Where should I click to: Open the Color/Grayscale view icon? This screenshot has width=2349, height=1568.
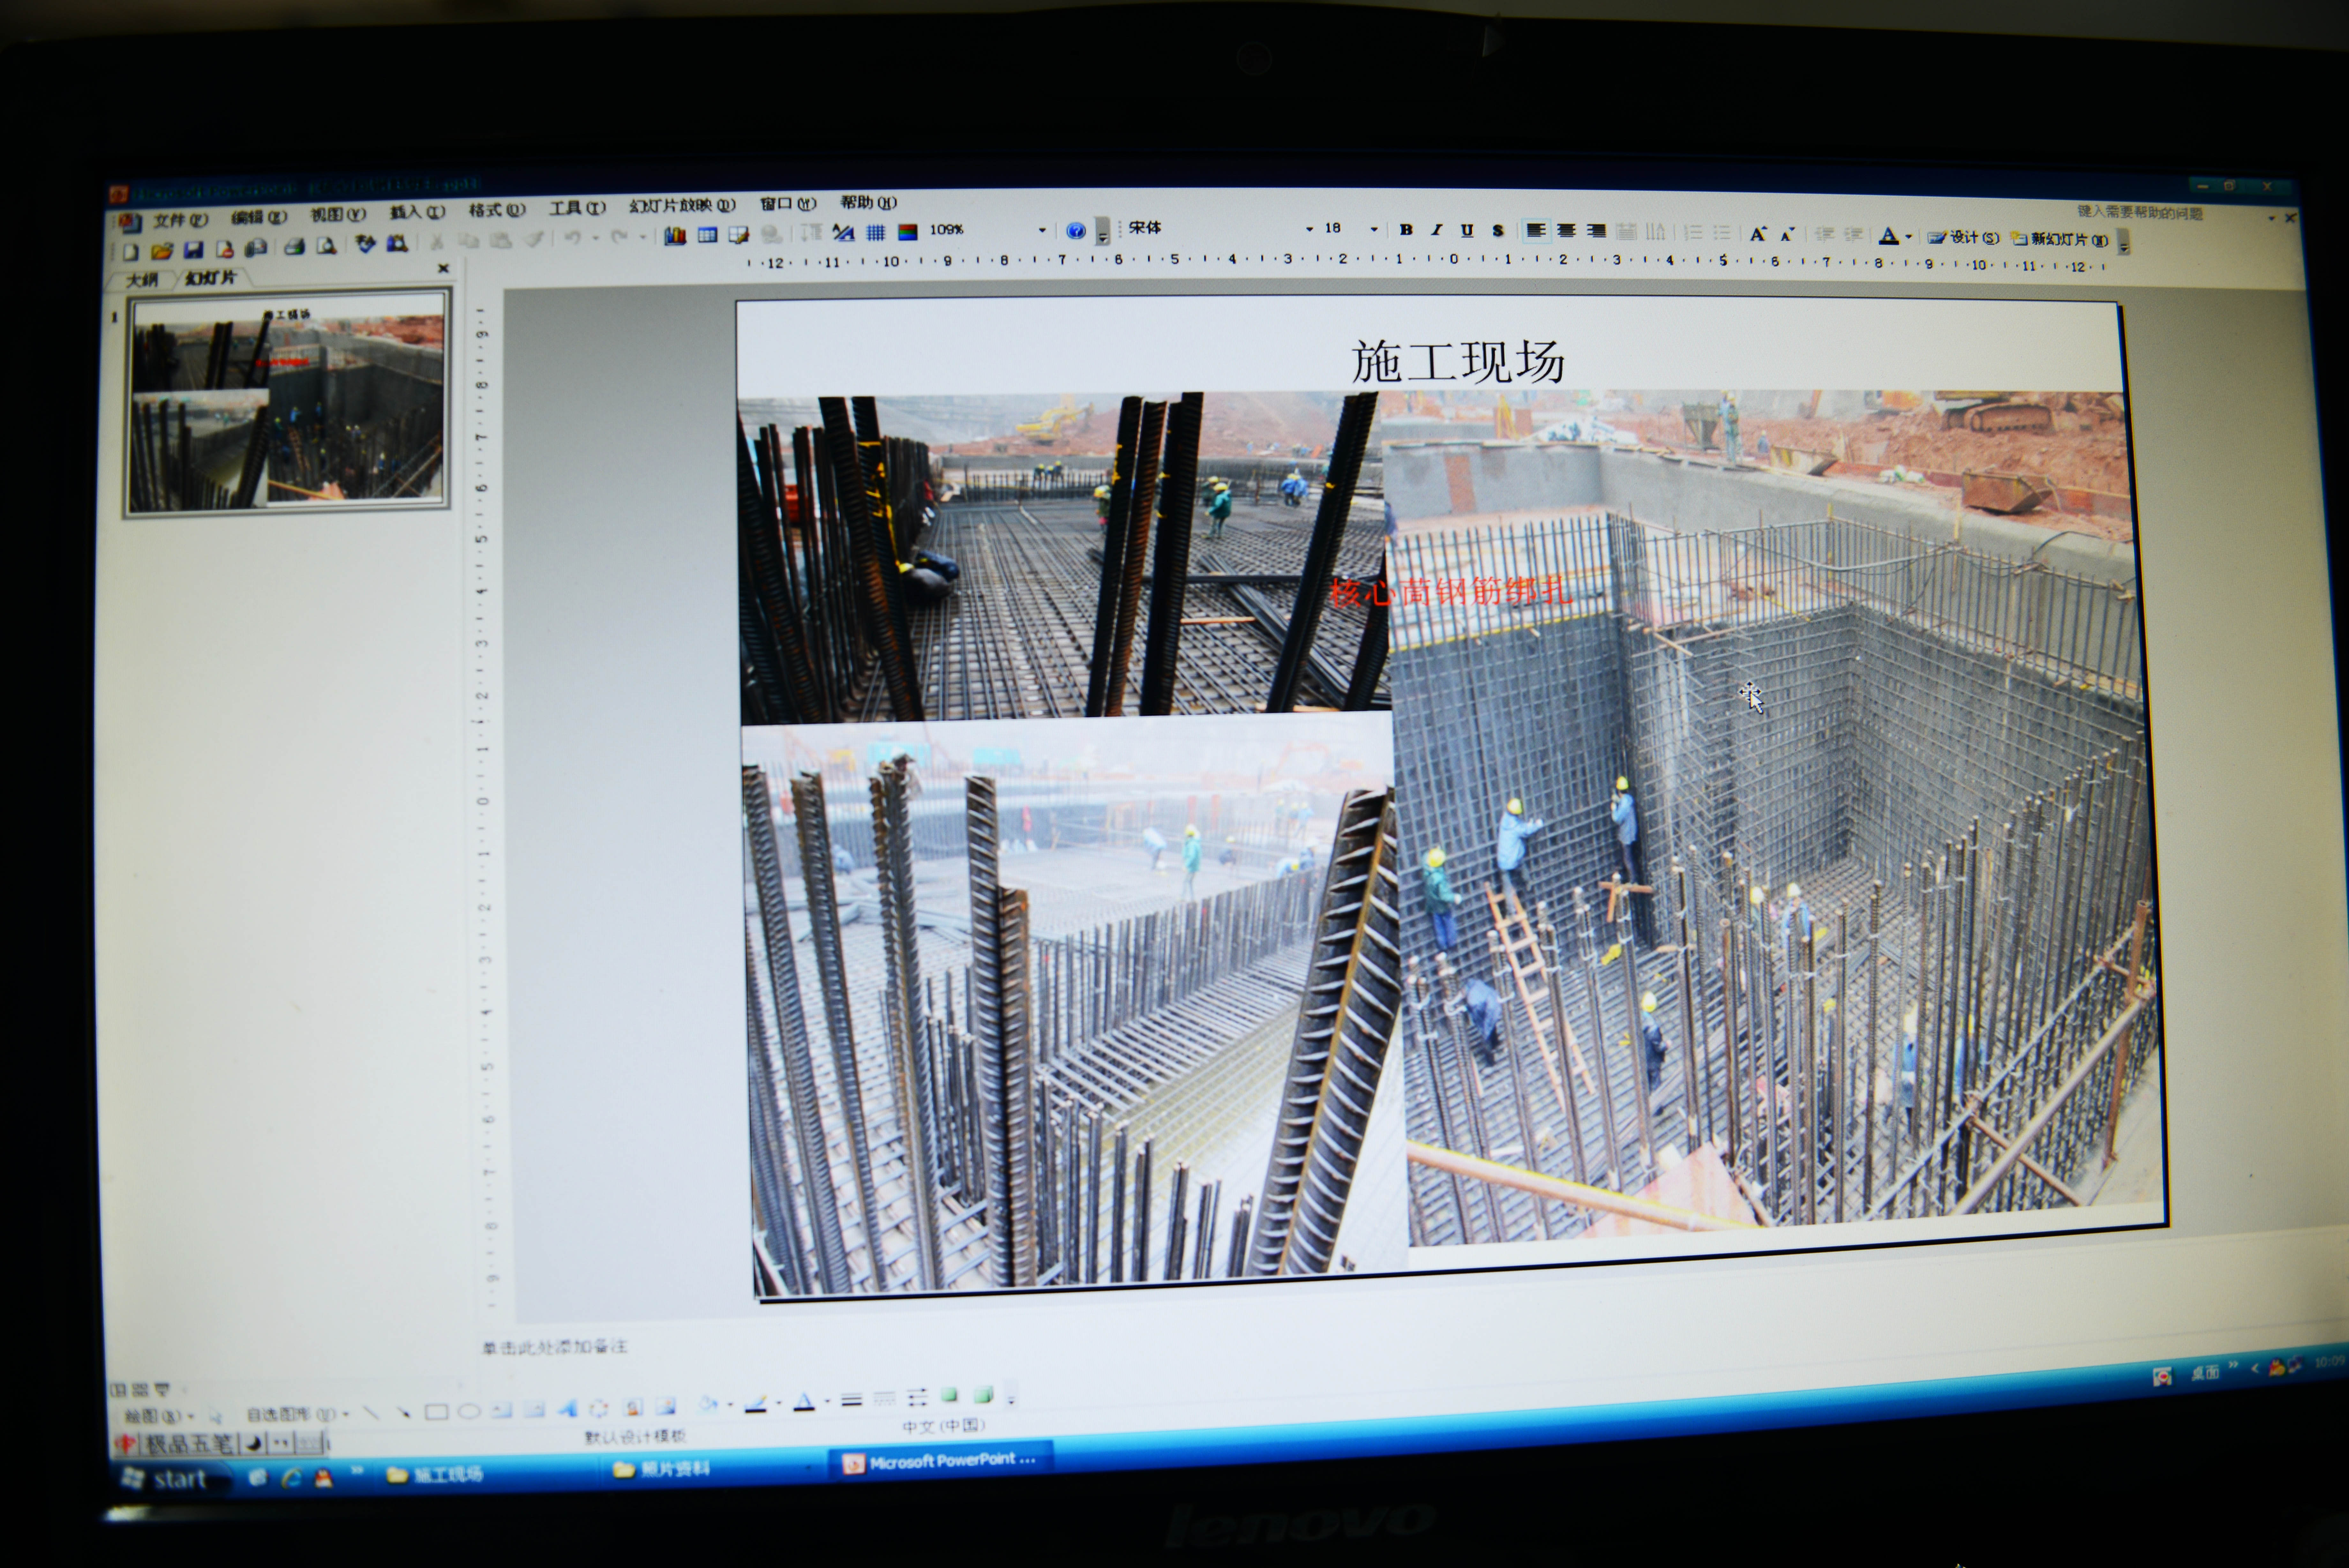tap(908, 232)
